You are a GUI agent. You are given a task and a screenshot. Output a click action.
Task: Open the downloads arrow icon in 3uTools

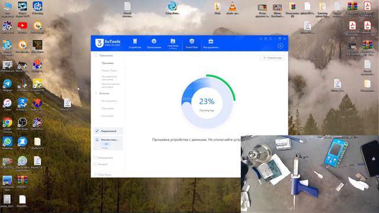click(280, 46)
